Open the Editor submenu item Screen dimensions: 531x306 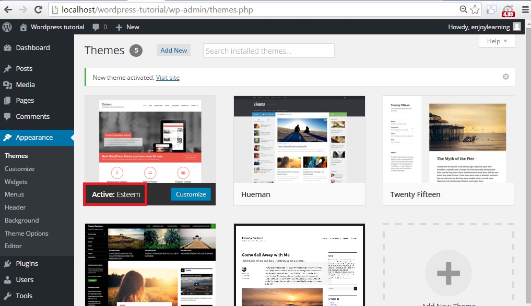pyautogui.click(x=13, y=246)
